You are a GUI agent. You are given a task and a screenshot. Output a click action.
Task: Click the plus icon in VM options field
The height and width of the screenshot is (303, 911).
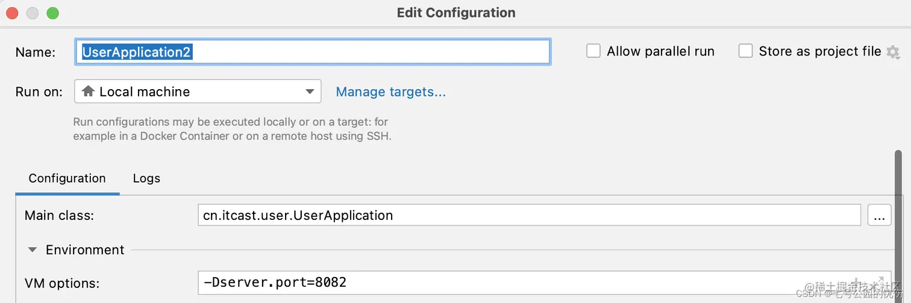(x=856, y=282)
